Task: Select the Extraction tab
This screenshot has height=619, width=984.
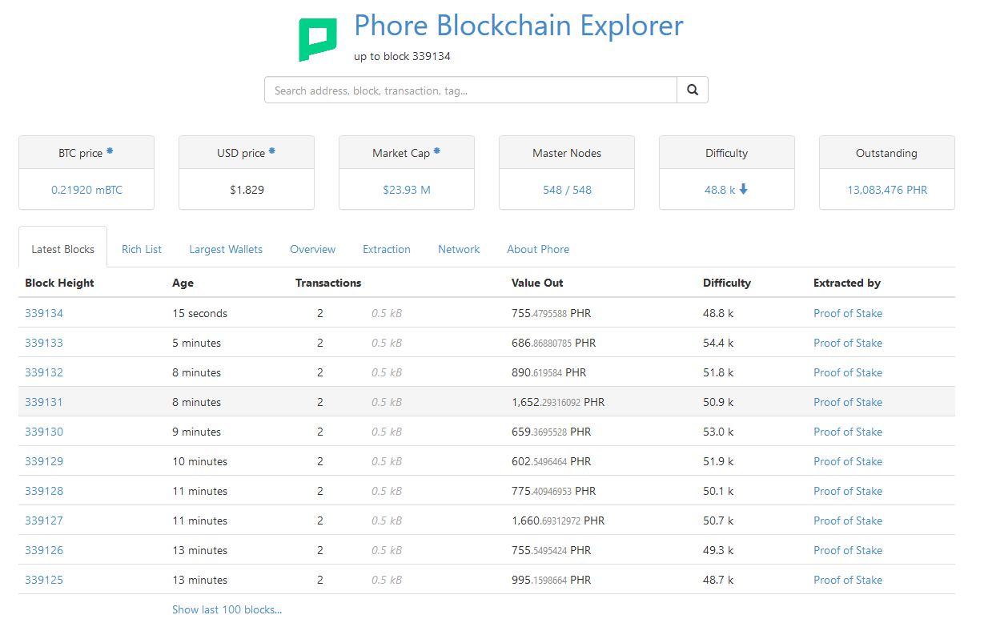Action: 387,249
